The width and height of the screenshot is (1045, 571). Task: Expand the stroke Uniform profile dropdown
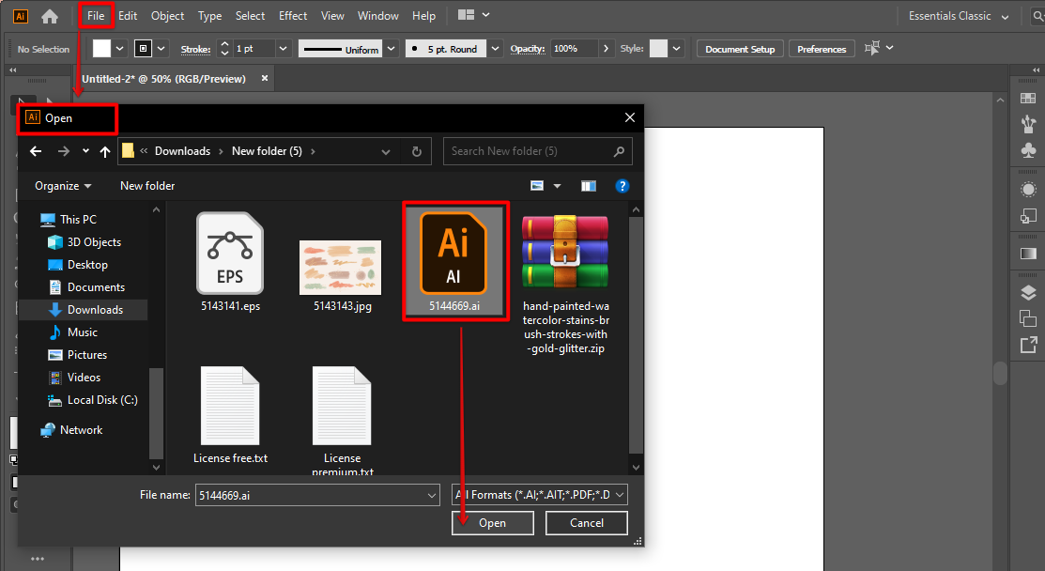391,48
